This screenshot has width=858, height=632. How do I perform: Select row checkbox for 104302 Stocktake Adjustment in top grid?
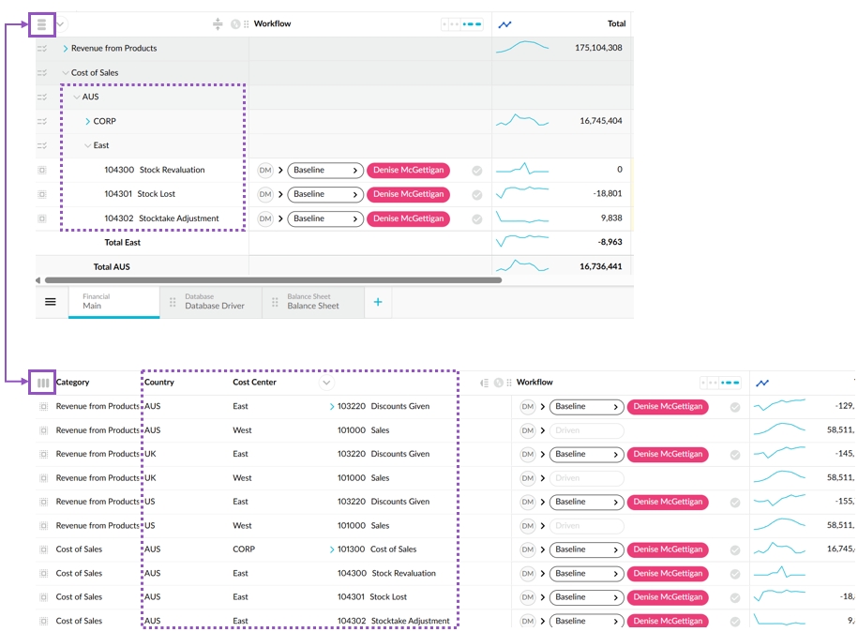click(x=42, y=218)
